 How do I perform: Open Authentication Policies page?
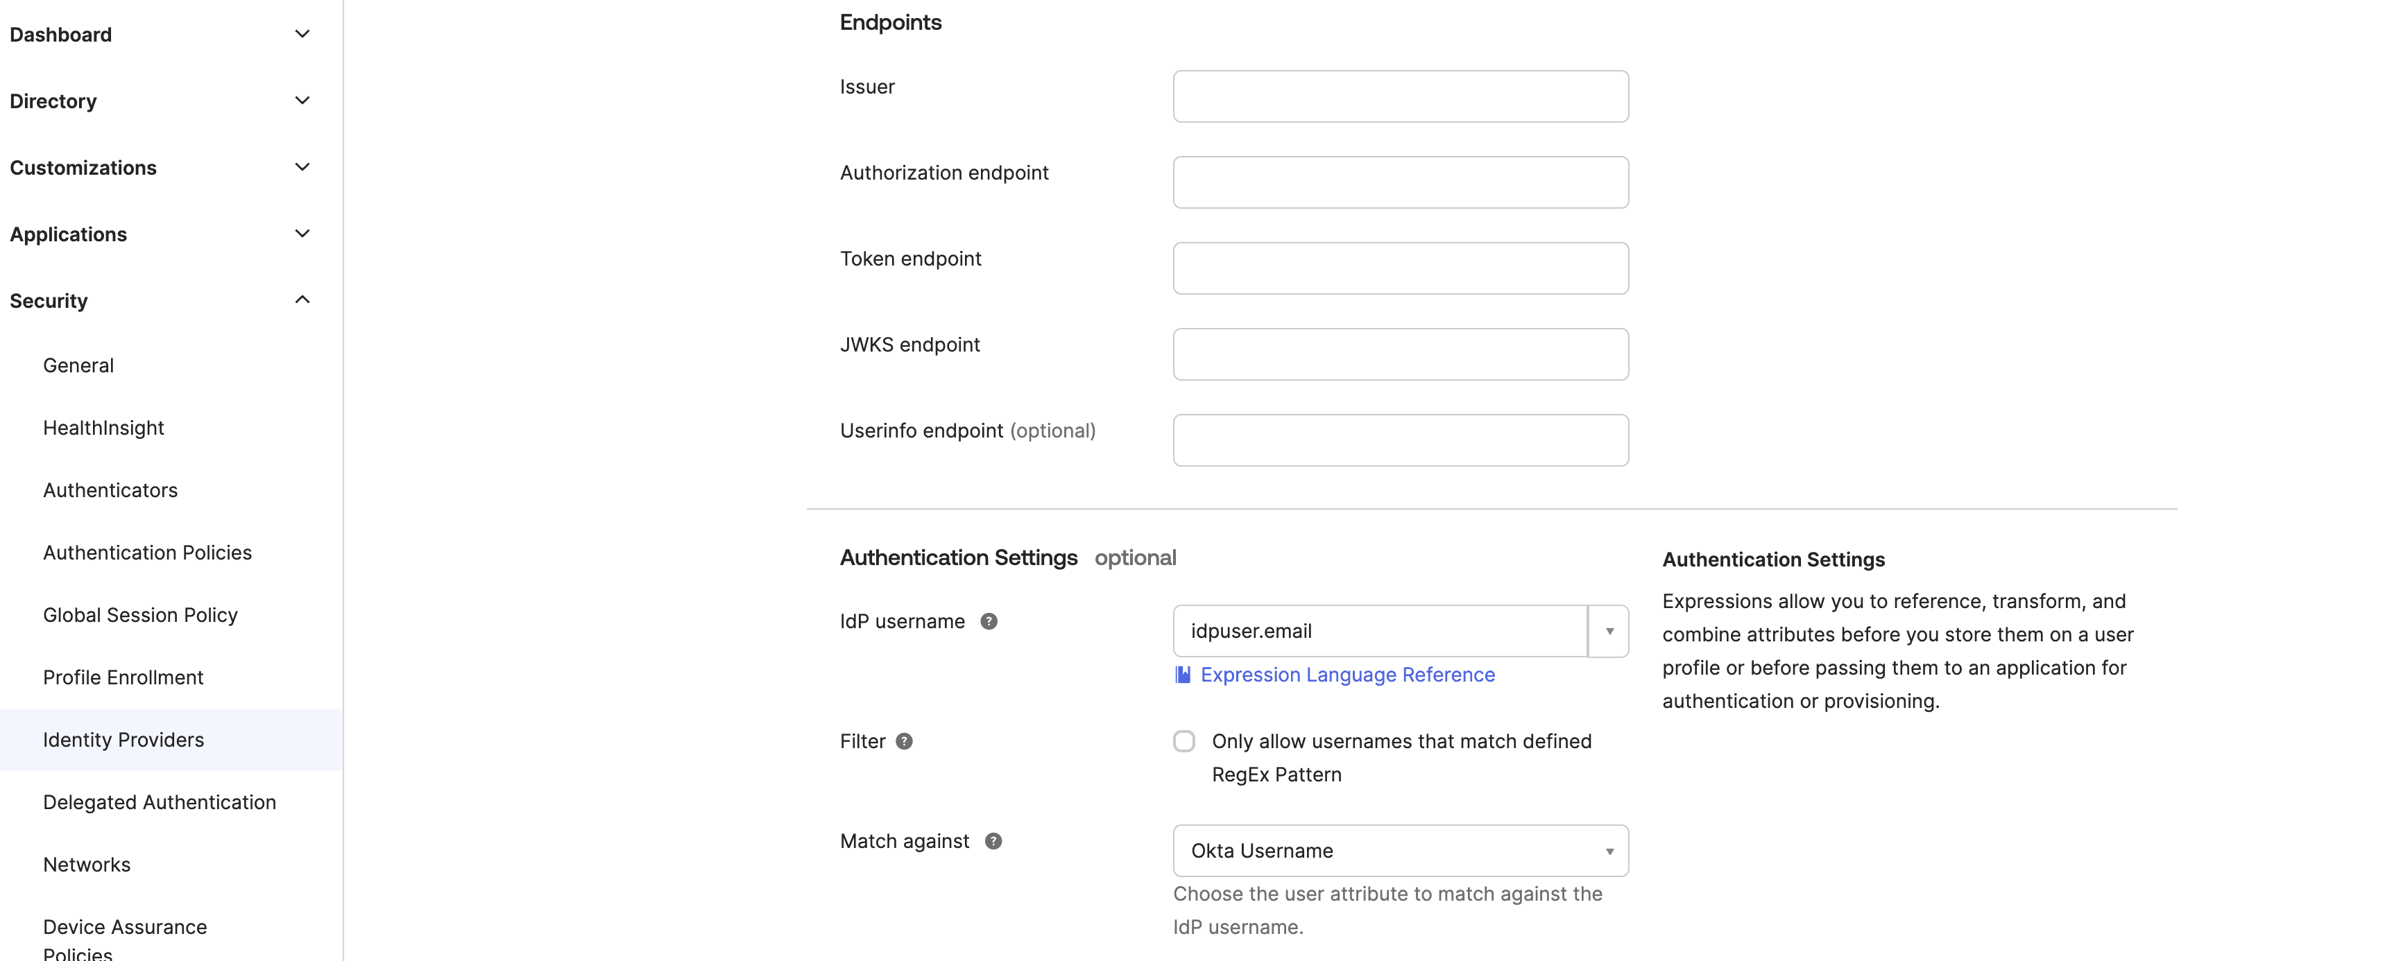click(147, 552)
